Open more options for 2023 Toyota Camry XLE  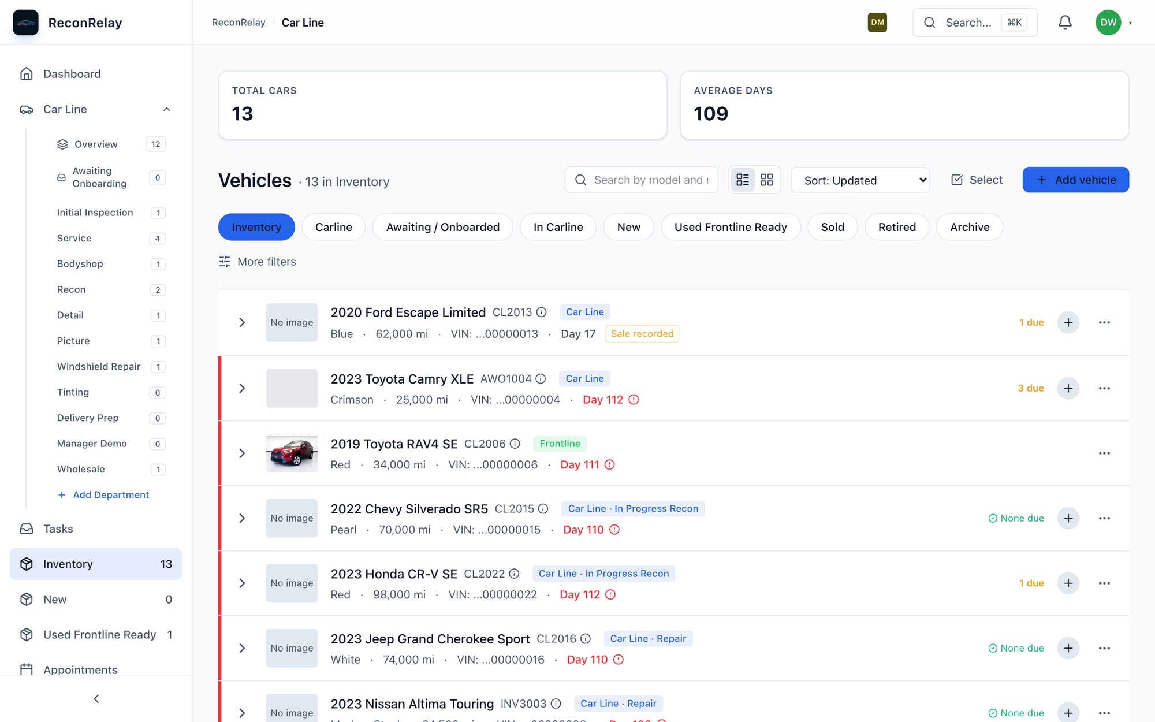pyautogui.click(x=1104, y=388)
